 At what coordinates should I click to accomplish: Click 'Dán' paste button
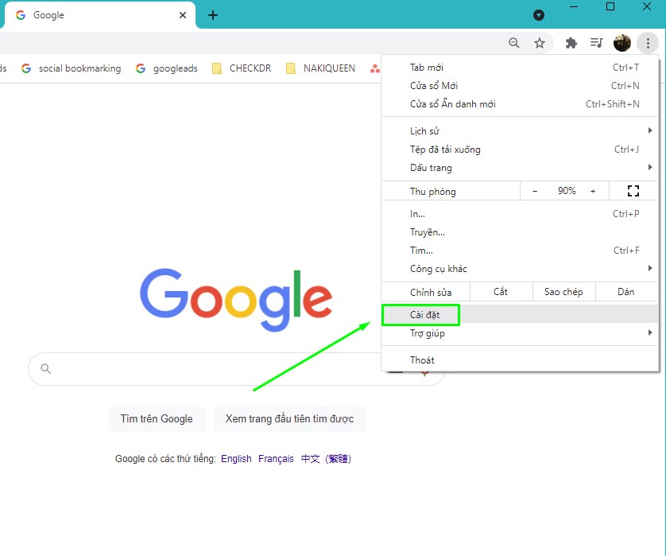click(x=626, y=292)
